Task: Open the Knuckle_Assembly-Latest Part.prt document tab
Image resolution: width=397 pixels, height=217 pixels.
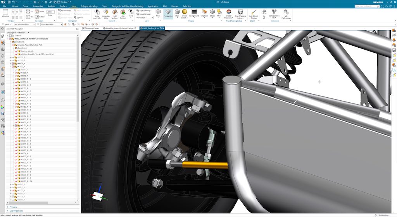Action: [119, 28]
